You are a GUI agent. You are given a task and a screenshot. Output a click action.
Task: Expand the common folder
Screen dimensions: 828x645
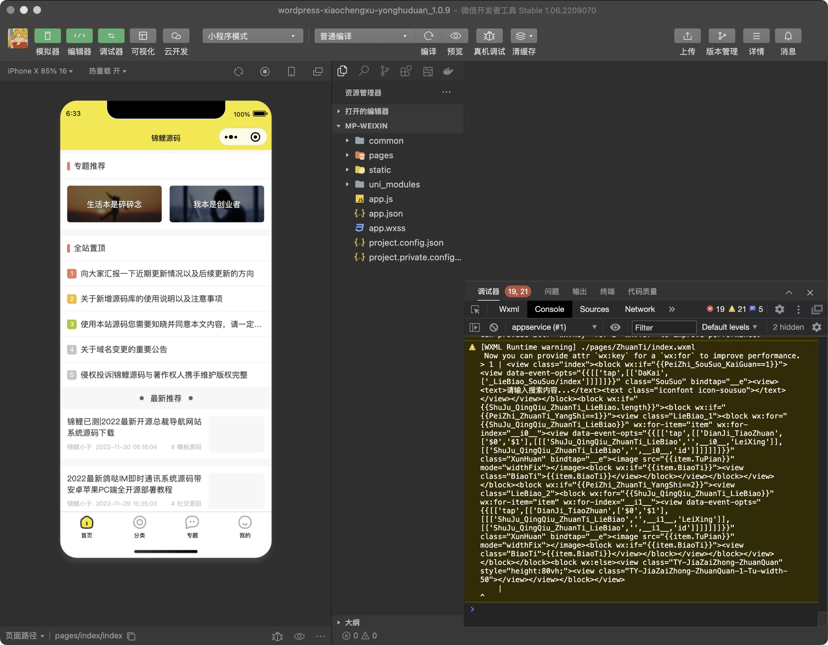(x=398, y=141)
